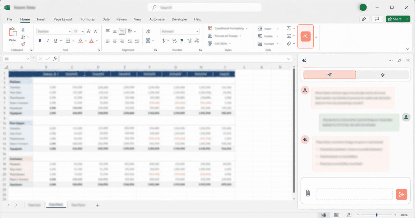415x218 pixels.
Task: Click the Borders grid icon
Action: (68, 41)
